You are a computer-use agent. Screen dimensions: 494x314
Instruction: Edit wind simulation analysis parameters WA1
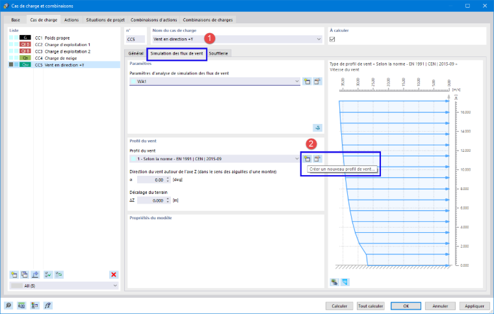(317, 81)
